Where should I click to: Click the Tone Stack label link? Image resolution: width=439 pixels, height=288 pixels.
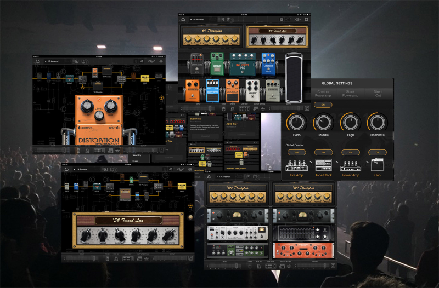[x=323, y=175]
